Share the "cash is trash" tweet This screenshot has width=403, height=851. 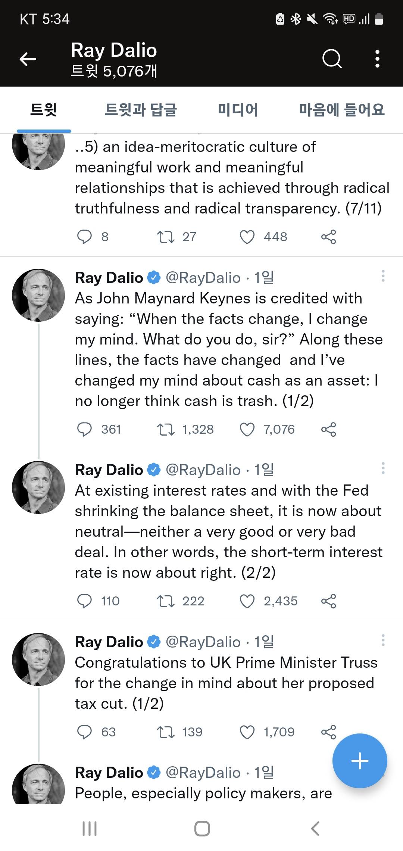[x=329, y=430]
